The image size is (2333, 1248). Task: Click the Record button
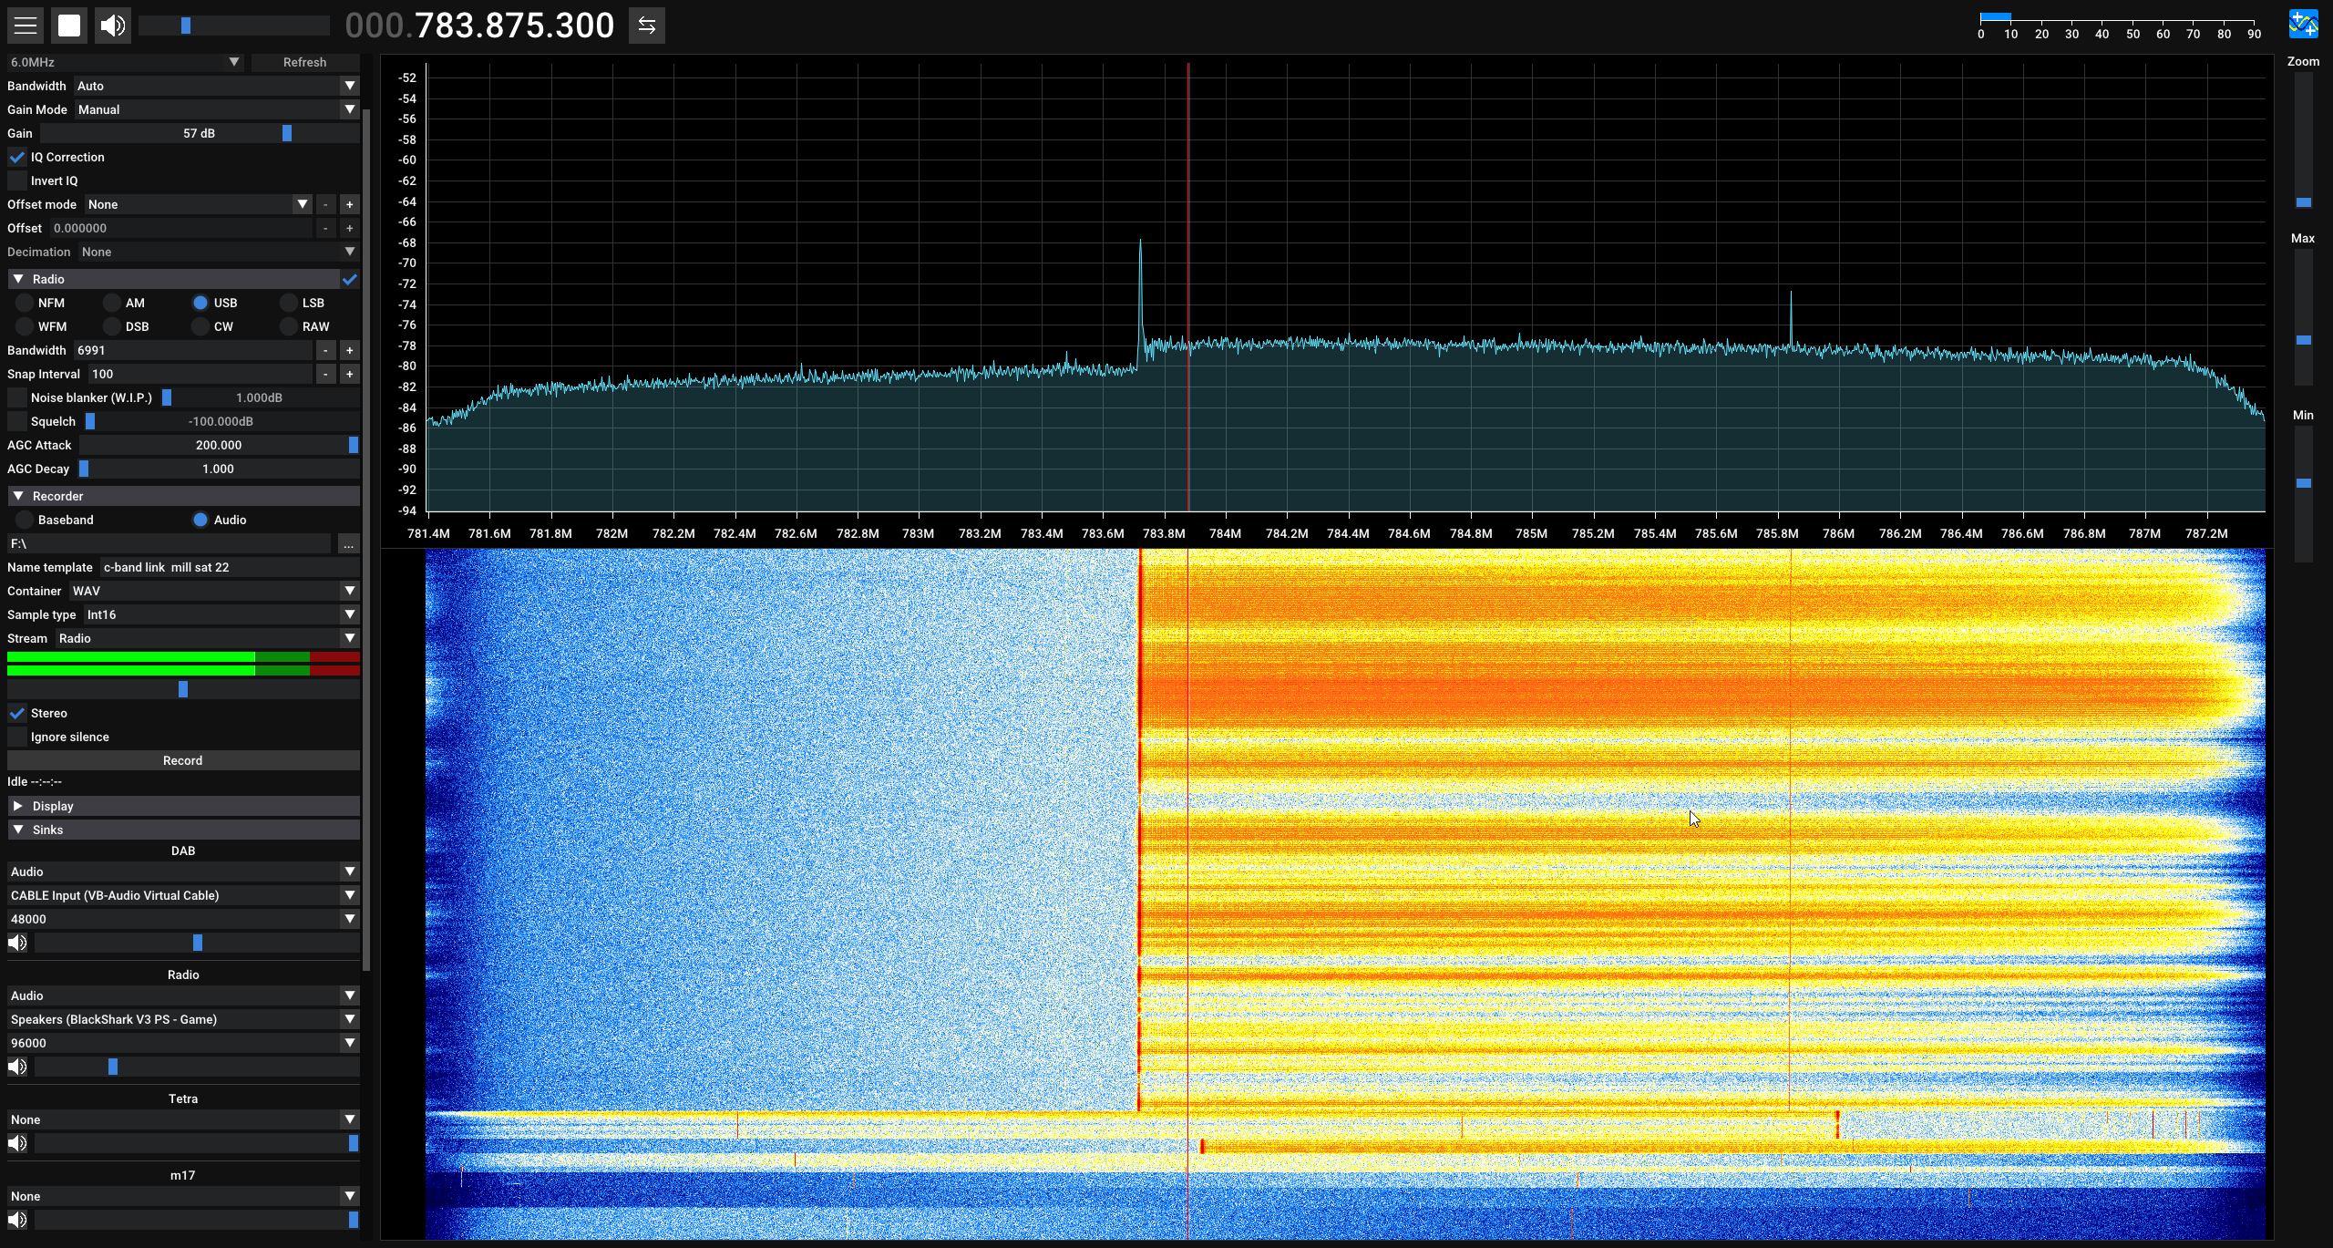[x=183, y=760]
